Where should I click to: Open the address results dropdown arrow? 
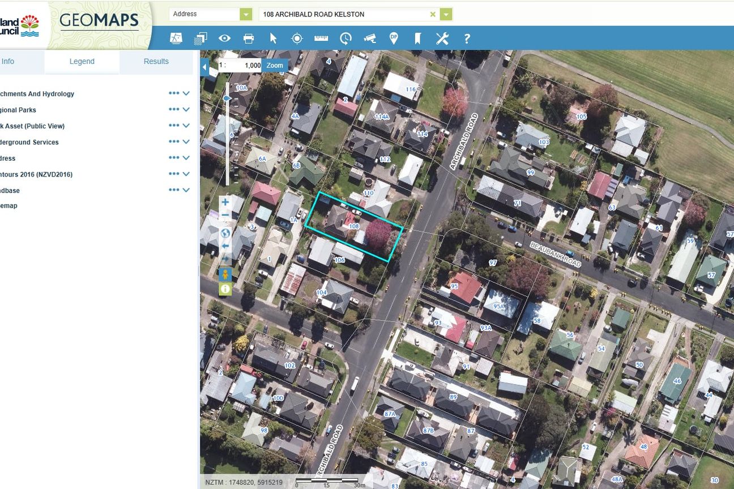tap(446, 14)
